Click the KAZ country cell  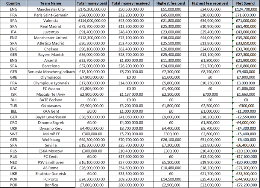pyautogui.click(x=14, y=89)
